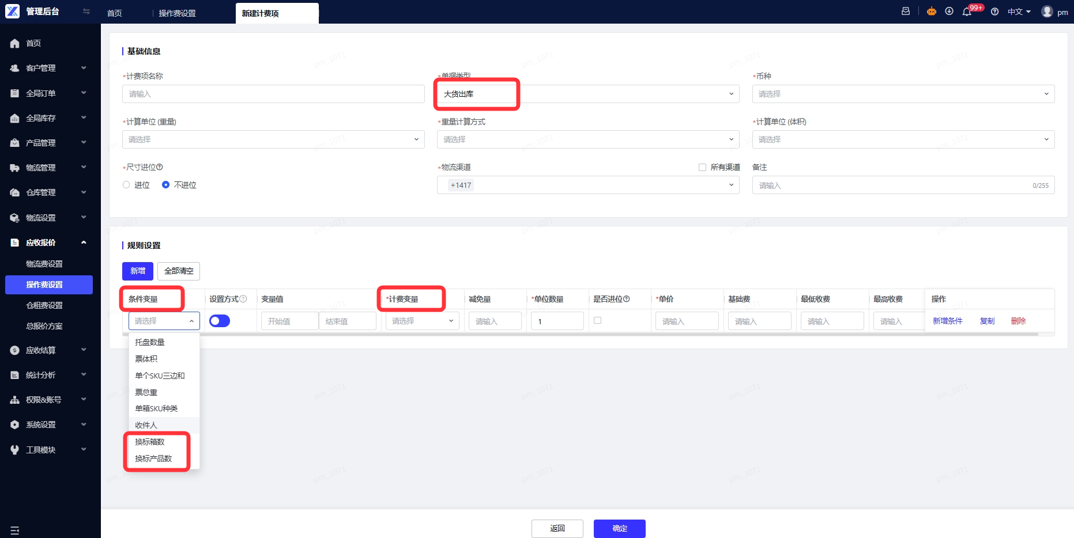The width and height of the screenshot is (1074, 538).
Task: Click the download icon in header
Action: coord(949,12)
